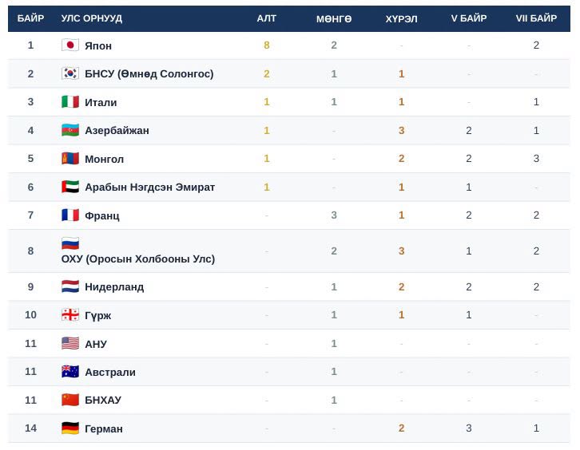The height and width of the screenshot is (450, 580).
Task: Open the Нидерланд country link
Action: coord(114,287)
